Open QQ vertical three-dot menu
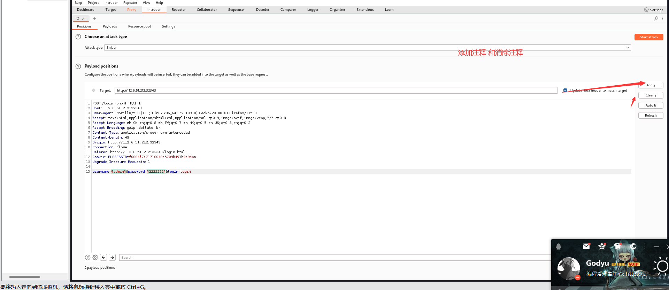The height and width of the screenshot is (290, 669). point(645,246)
